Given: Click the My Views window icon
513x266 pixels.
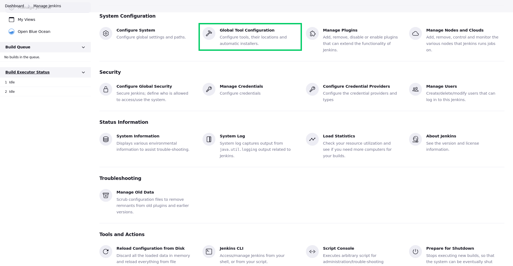Looking at the screenshot, I should pos(11,20).
